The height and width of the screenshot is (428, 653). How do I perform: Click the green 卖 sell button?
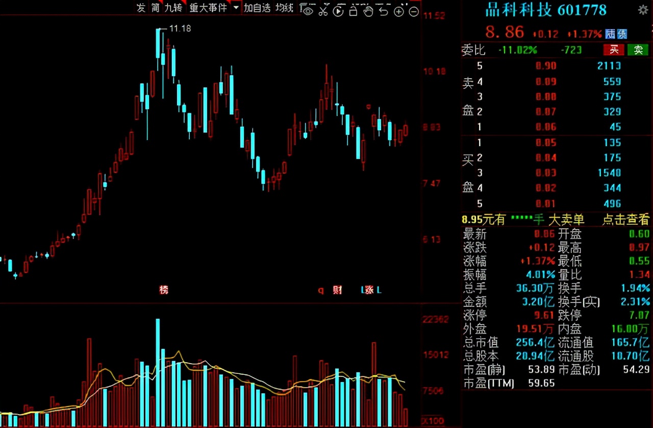(x=638, y=50)
